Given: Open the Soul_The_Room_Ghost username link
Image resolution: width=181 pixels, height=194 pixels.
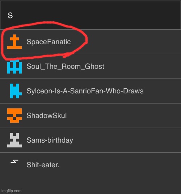Looking at the screenshot, I should (65, 67).
